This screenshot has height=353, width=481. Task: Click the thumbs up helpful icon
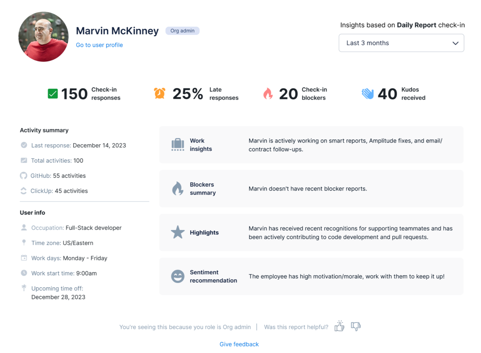coord(339,326)
